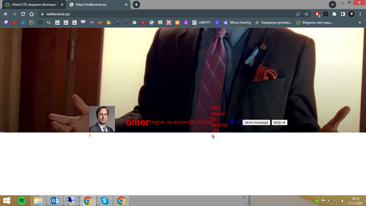
Task: Share this page from the address bar
Action: pos(298,14)
